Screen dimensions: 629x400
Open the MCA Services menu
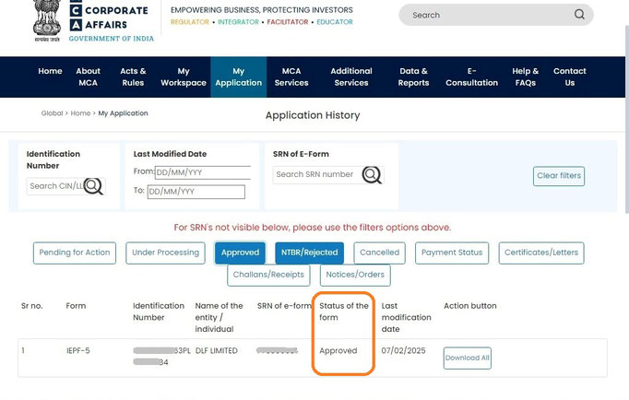(291, 76)
